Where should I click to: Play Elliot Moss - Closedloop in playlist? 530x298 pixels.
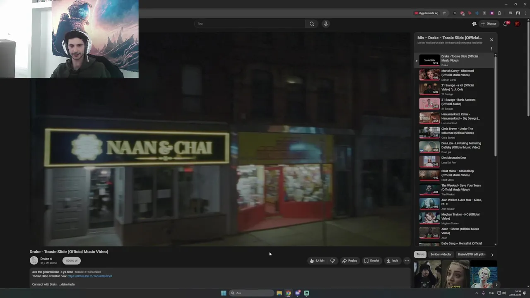click(x=454, y=175)
